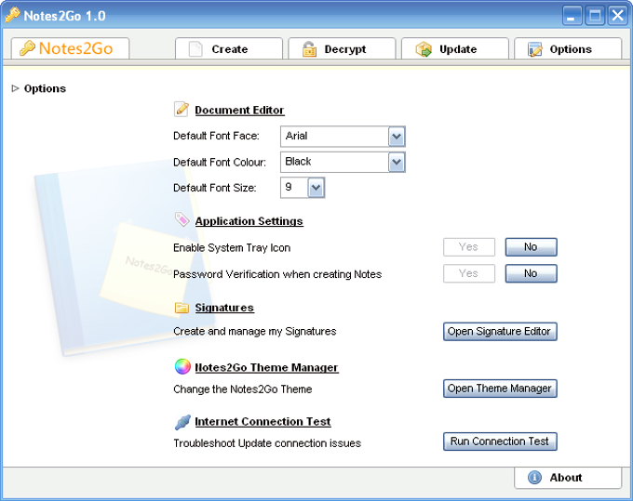Click the color wheel Theme Manager icon
The width and height of the screenshot is (633, 501).
coord(182,366)
